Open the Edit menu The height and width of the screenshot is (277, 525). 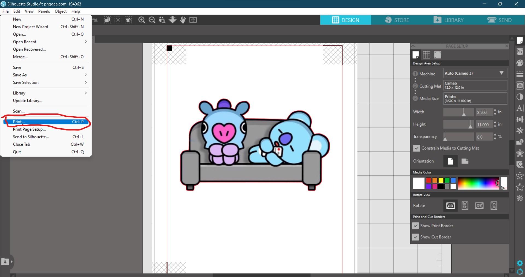pyautogui.click(x=17, y=11)
